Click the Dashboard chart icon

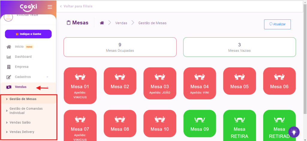pyautogui.click(x=9, y=57)
